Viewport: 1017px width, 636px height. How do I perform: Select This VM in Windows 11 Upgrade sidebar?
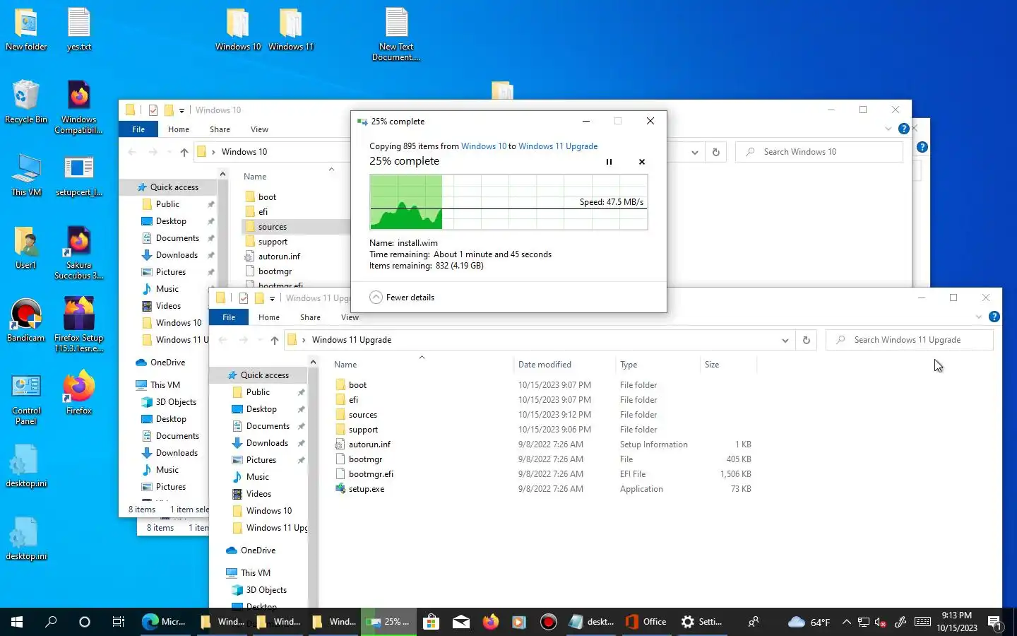[x=255, y=573]
